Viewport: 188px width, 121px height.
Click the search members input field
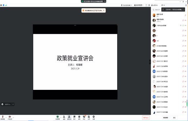point(157,10)
